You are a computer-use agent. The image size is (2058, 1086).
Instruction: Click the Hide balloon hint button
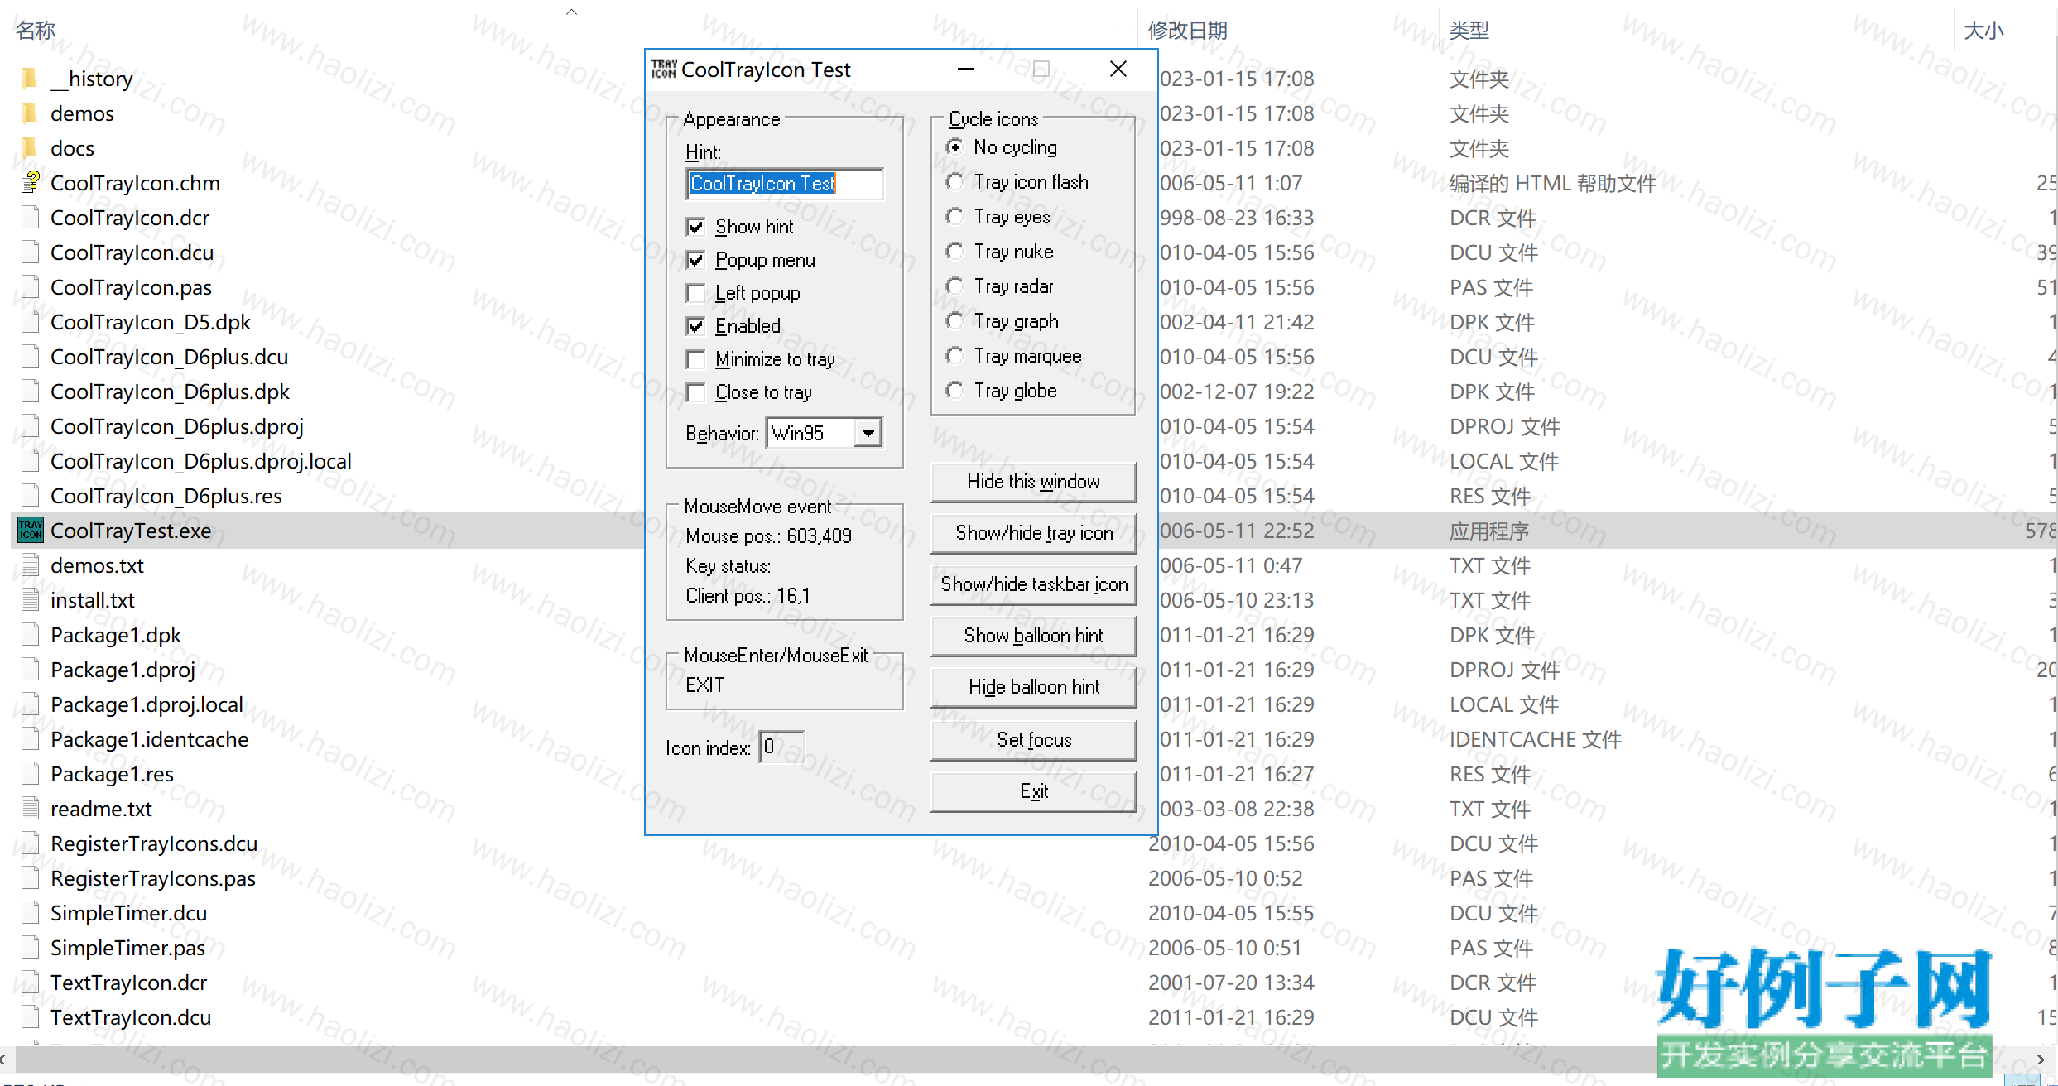click(1033, 687)
